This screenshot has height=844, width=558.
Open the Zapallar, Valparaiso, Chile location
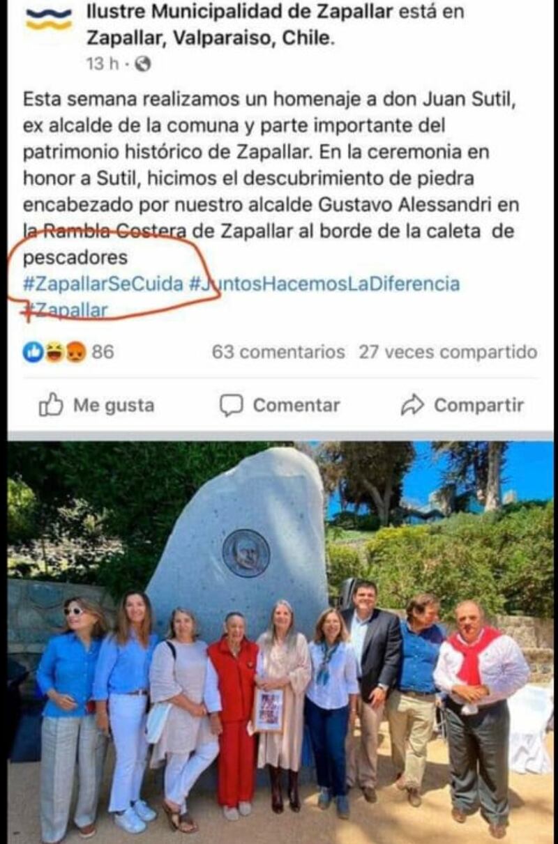[210, 39]
